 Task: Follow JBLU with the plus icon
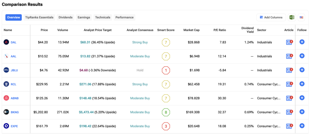pos(302,70)
